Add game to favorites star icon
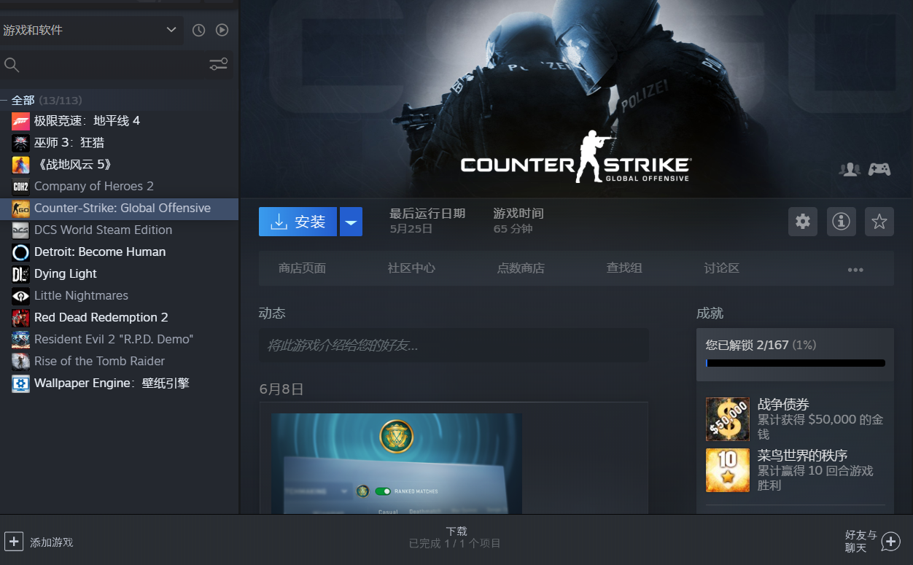This screenshot has height=565, width=913. (x=879, y=222)
